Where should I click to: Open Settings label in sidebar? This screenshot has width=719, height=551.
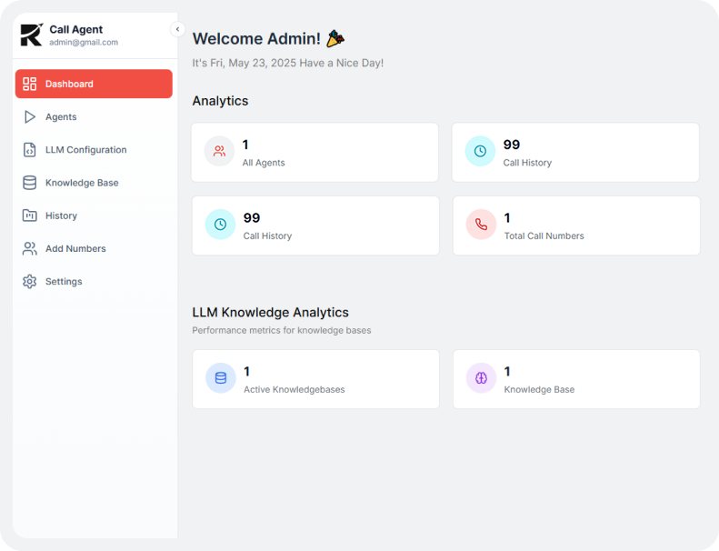(64, 281)
